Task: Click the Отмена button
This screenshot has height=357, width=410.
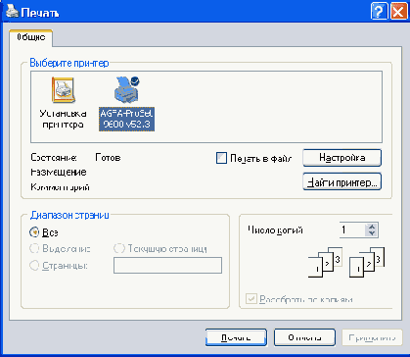Action: (304, 337)
